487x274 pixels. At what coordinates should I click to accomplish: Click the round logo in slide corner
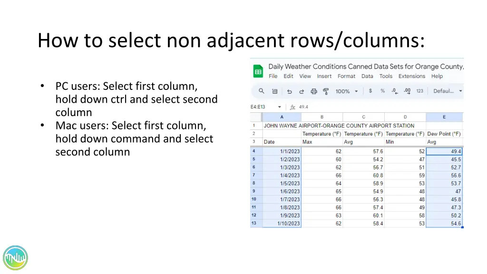click(15, 258)
